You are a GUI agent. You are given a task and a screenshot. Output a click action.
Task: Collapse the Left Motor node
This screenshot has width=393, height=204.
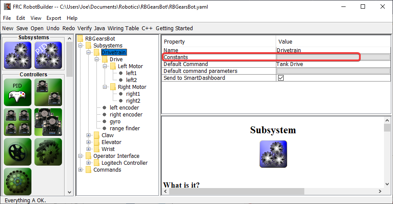pos(105,66)
